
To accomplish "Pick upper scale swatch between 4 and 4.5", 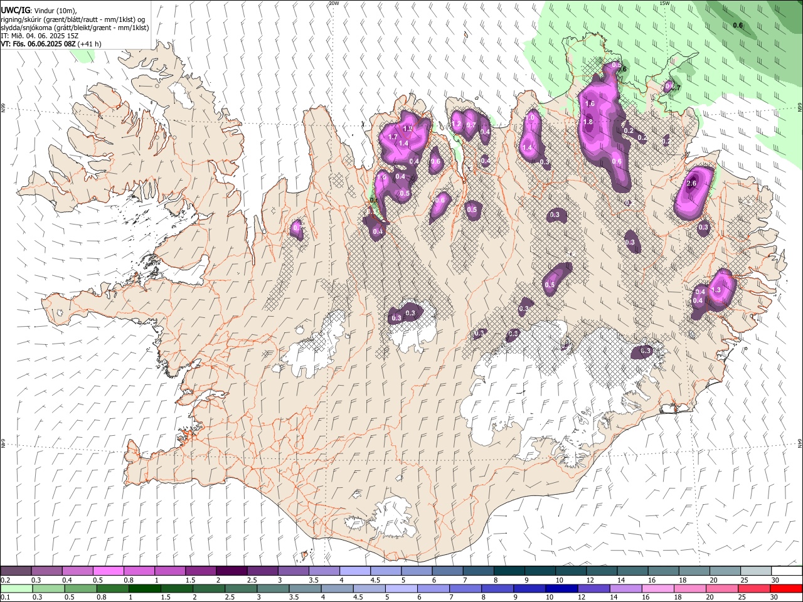I will tap(354, 571).
